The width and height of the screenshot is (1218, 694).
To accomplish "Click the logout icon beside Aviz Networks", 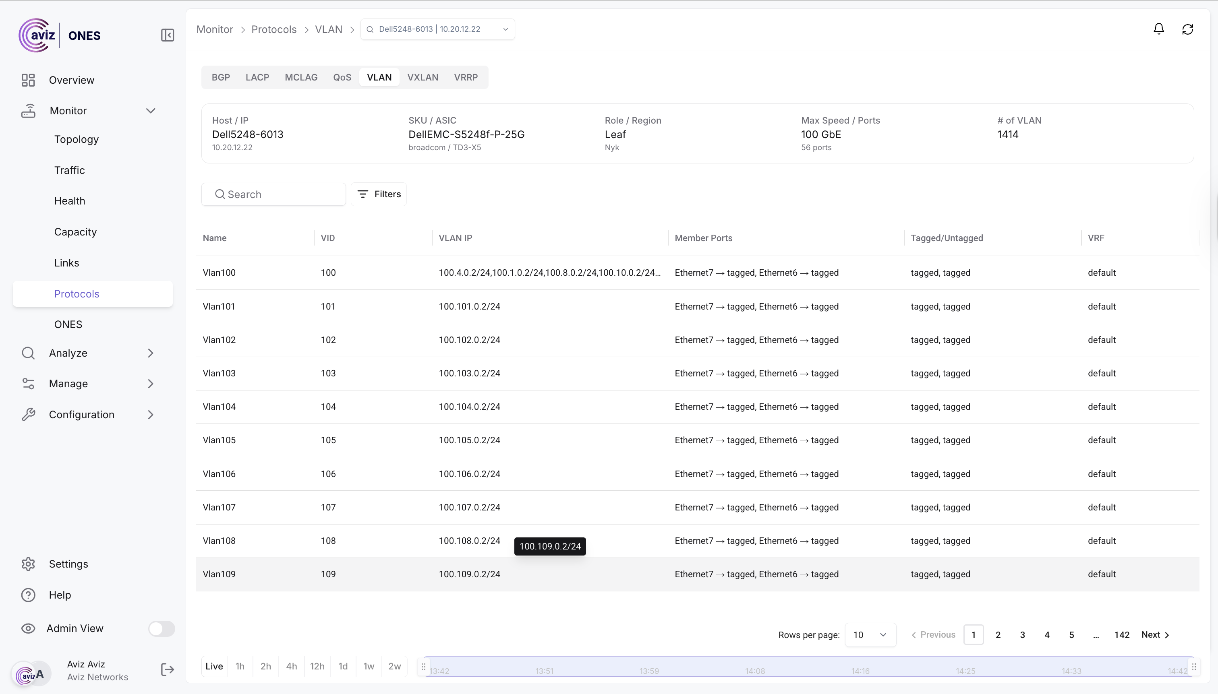I will pos(168,670).
